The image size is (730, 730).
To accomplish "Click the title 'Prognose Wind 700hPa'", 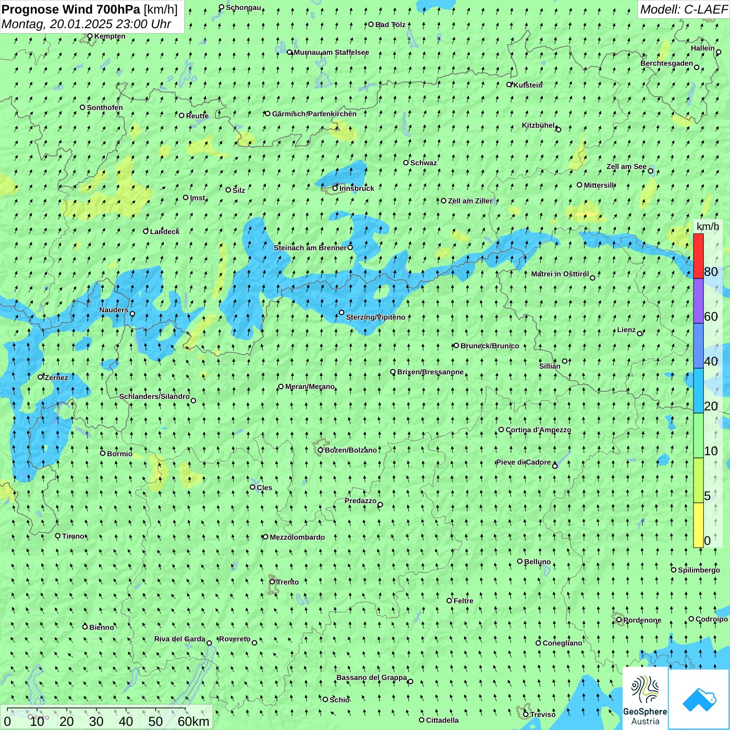I will (x=71, y=9).
